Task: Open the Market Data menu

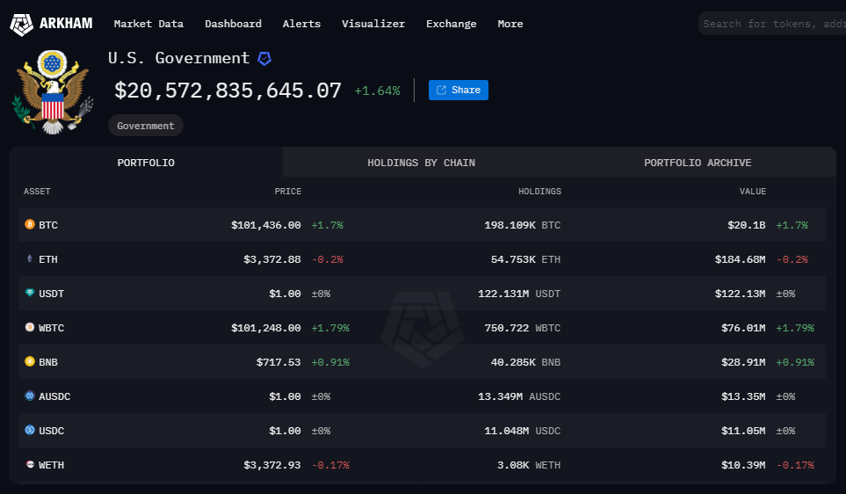Action: 148,24
